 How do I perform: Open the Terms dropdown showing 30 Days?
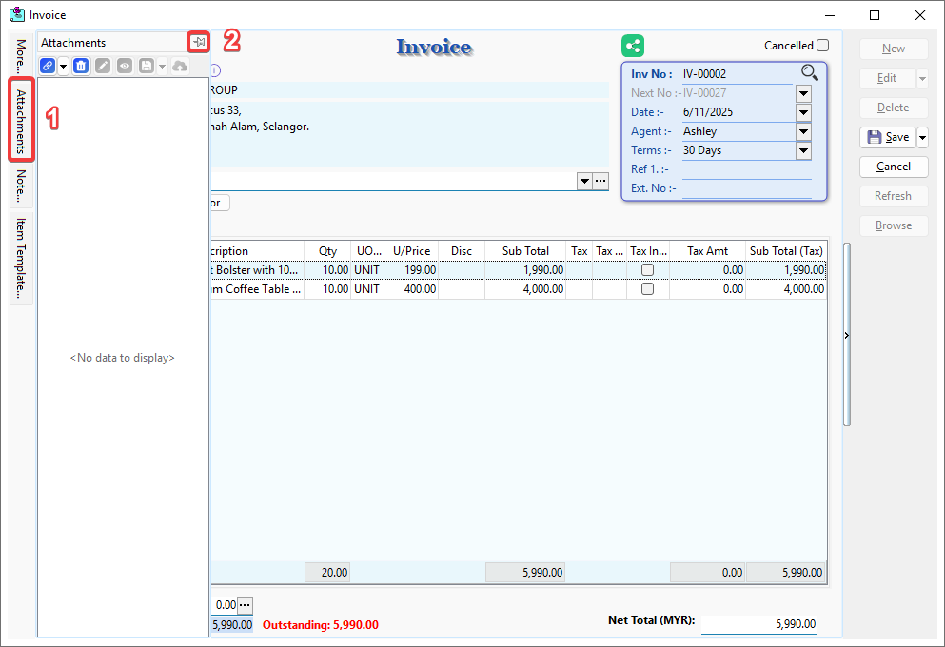point(803,150)
